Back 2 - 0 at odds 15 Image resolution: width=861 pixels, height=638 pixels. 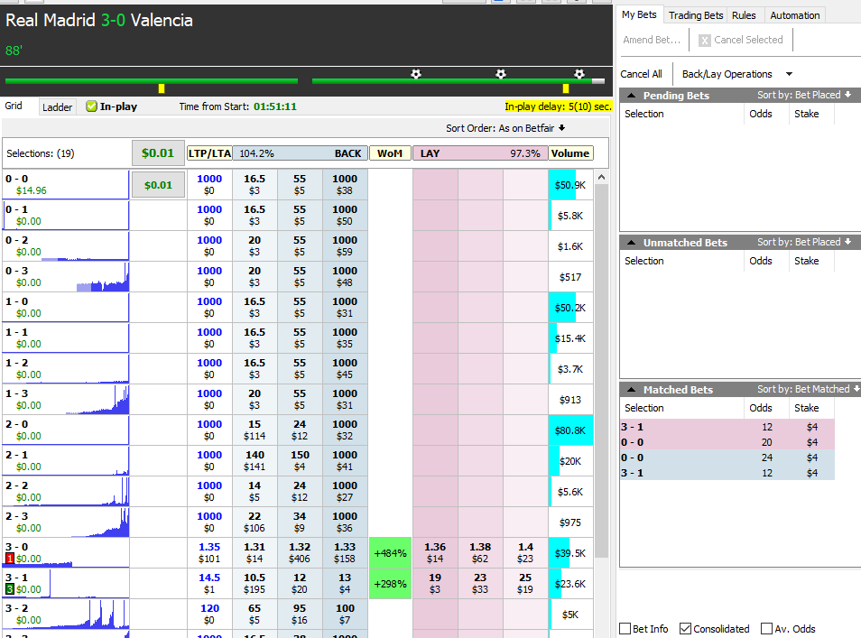point(255,430)
